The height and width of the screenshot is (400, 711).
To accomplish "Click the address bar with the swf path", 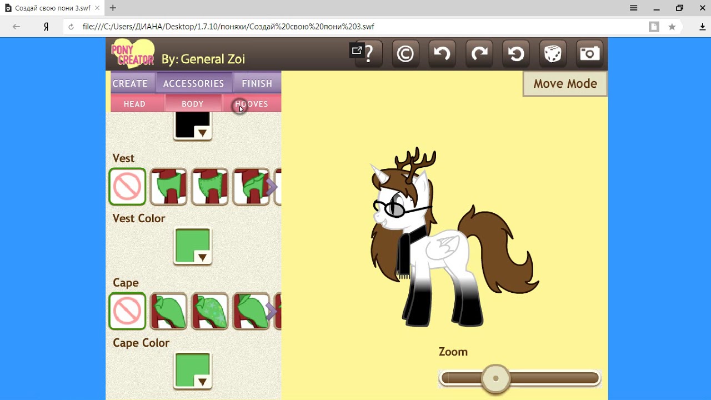I will click(x=355, y=27).
